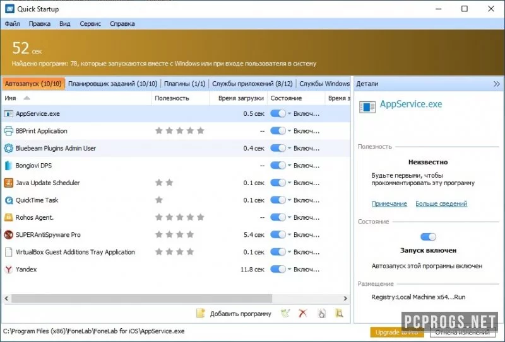Switch to Службы приложений (8/12) tab
Viewport: 505px width, 342px height.
252,84
